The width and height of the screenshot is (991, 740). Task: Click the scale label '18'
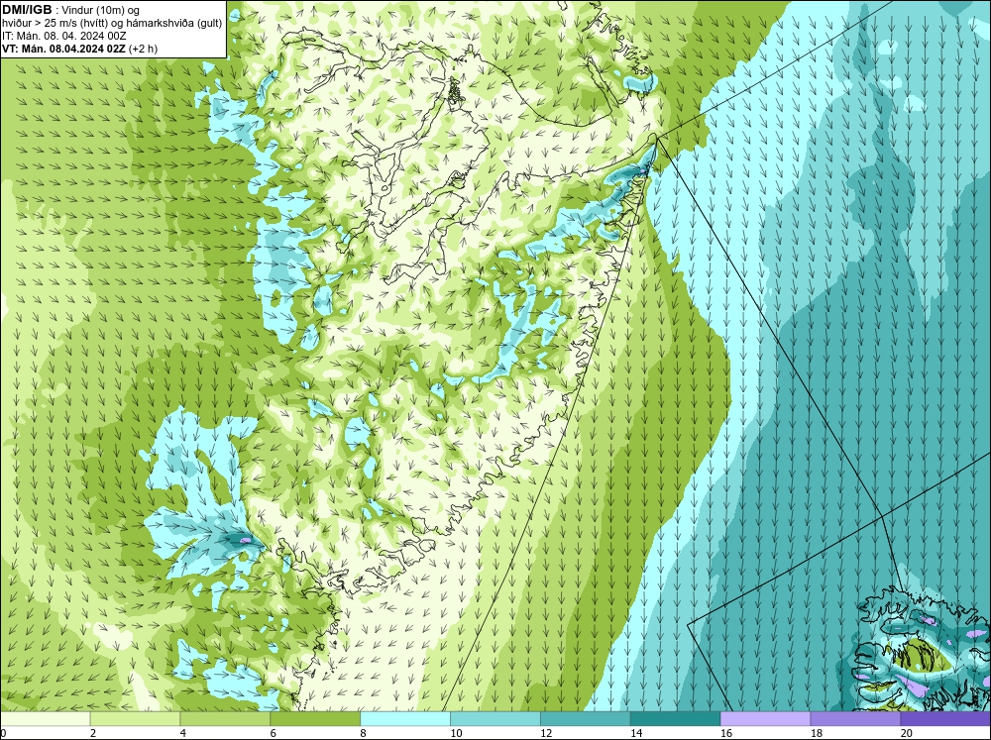[816, 733]
